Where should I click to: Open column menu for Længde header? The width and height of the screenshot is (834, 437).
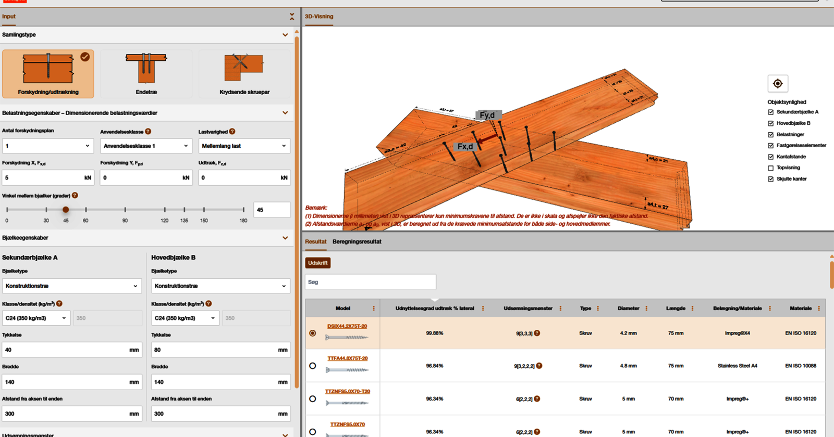point(692,309)
